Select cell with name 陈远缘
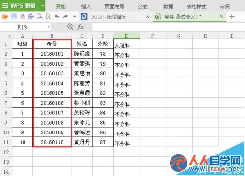This screenshot has height=176, width=245. [82, 54]
